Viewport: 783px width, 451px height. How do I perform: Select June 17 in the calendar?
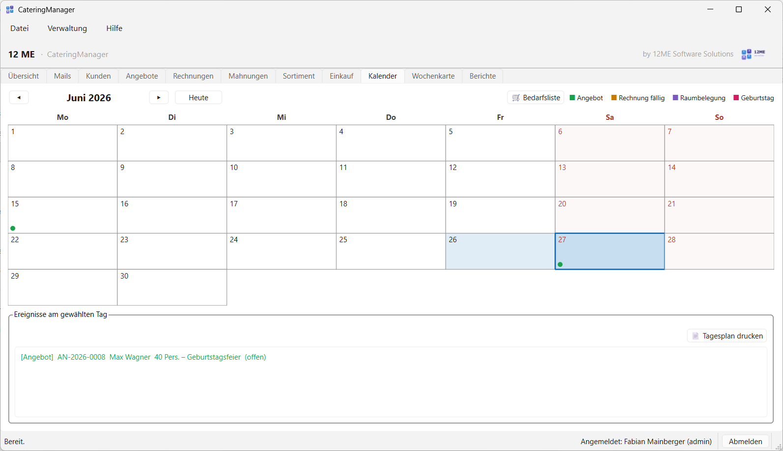click(x=281, y=215)
